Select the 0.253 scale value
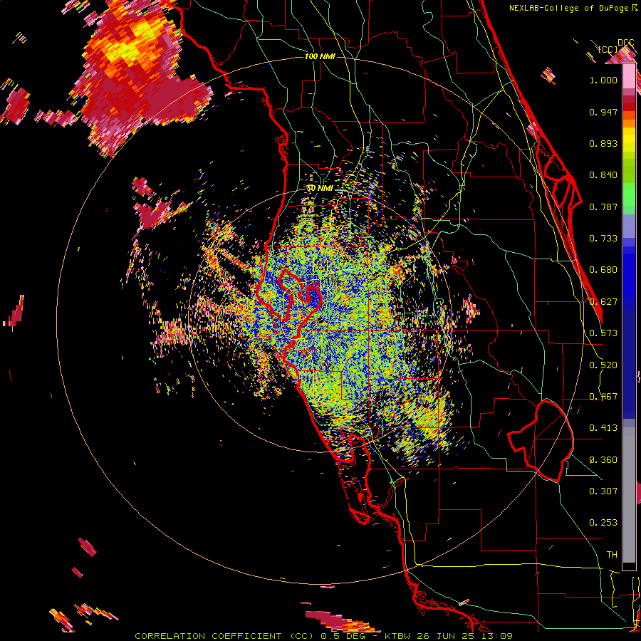Screen dimensions: 641x641 point(603,523)
